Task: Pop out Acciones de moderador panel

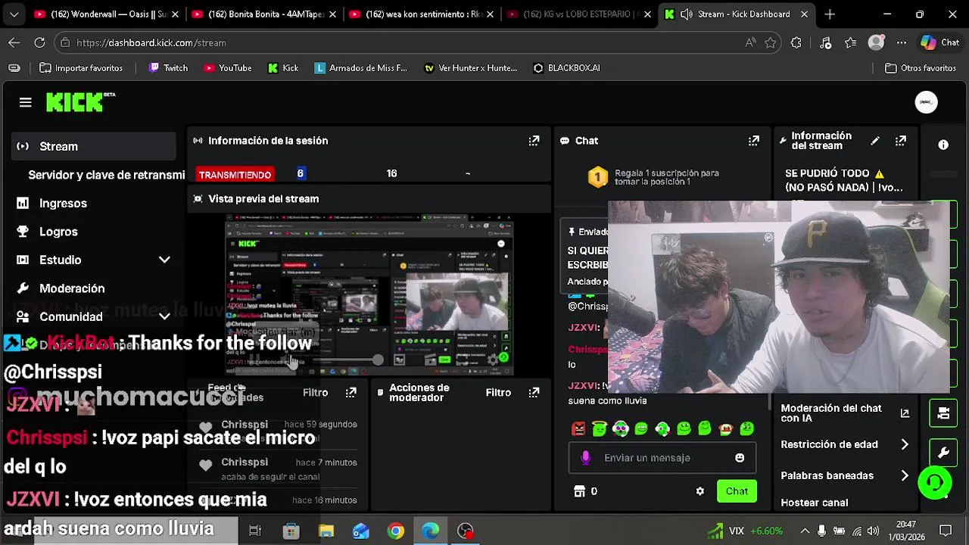Action: pyautogui.click(x=534, y=392)
